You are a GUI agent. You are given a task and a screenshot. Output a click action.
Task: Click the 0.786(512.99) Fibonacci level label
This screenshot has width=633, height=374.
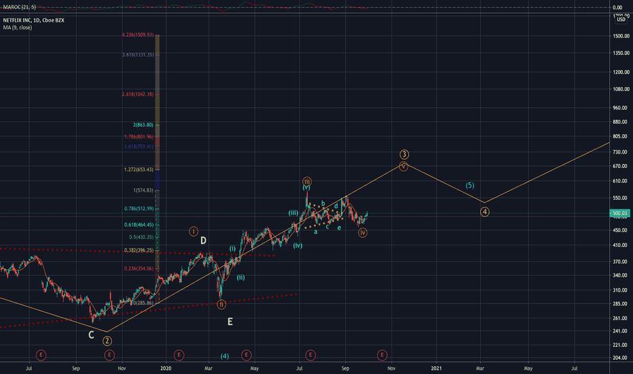pyautogui.click(x=139, y=209)
